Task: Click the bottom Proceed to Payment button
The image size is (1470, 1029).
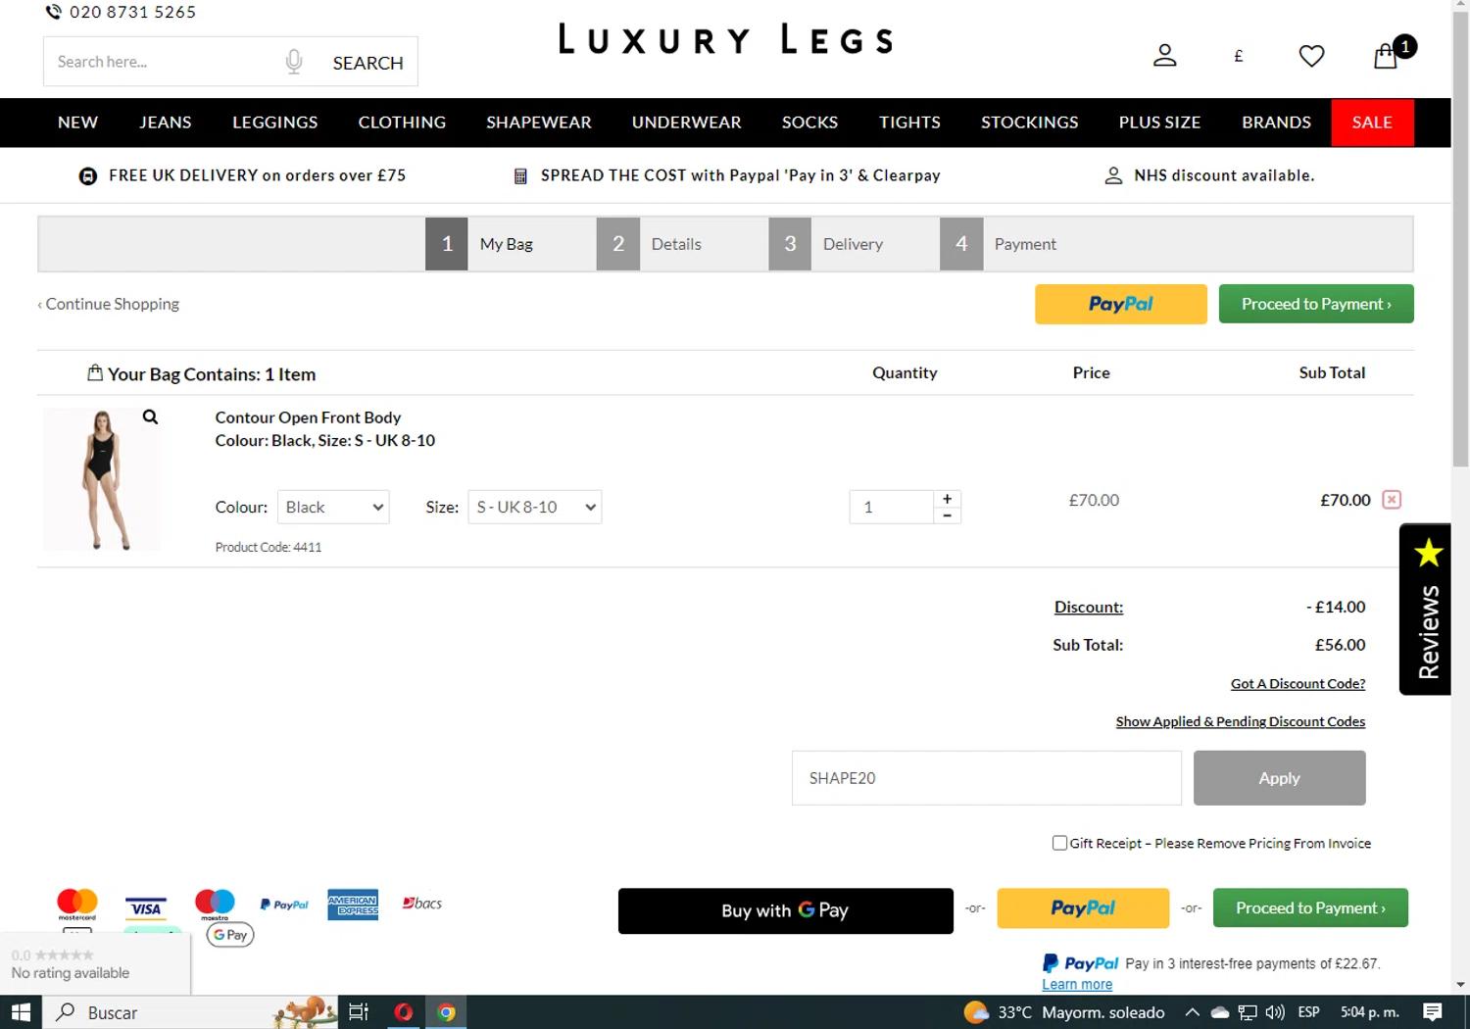Action: click(x=1310, y=907)
